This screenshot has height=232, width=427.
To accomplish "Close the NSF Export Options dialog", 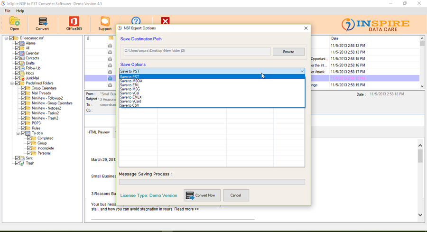I will [306, 28].
